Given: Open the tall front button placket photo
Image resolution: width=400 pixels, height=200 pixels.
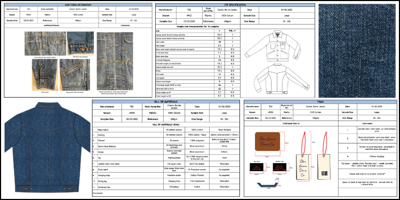Looking at the screenshot, I should [115, 61].
